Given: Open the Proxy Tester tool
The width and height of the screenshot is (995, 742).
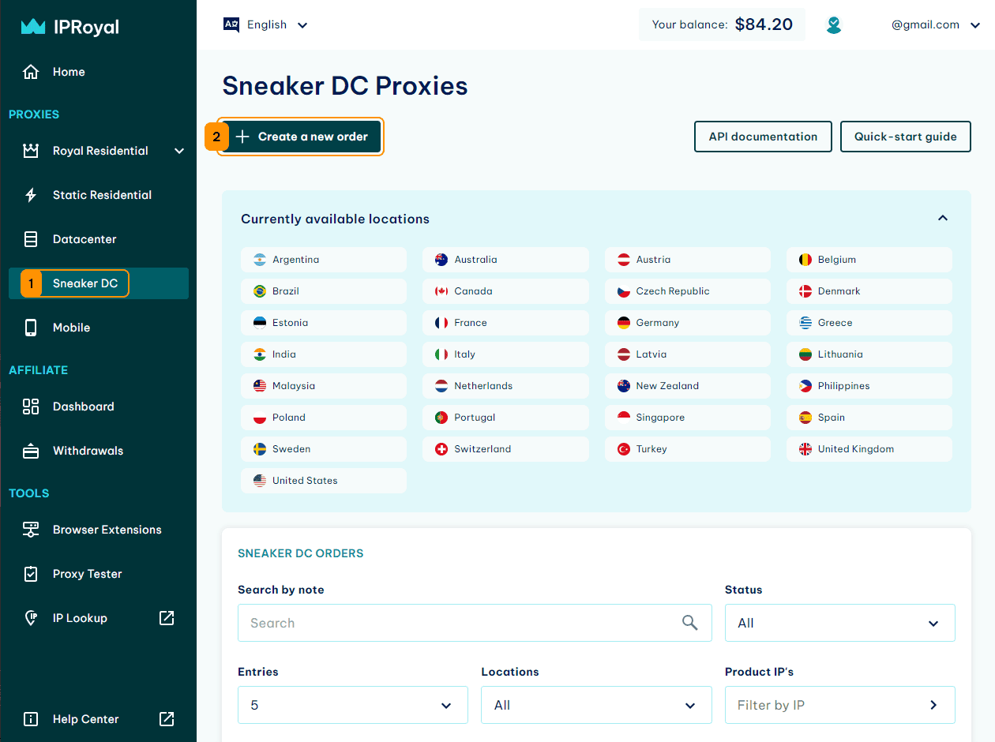Looking at the screenshot, I should (99, 574).
